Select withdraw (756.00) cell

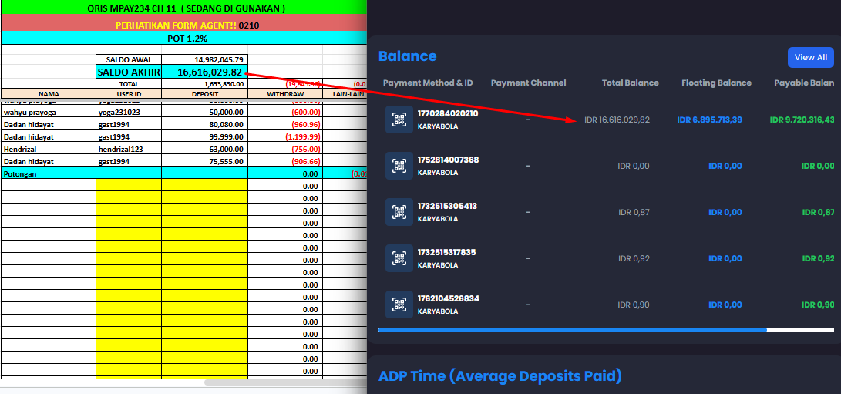click(285, 149)
